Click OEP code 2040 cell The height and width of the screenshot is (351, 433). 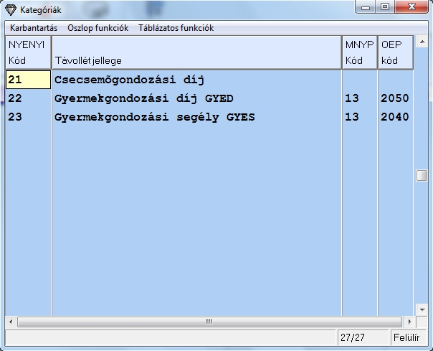pos(395,117)
